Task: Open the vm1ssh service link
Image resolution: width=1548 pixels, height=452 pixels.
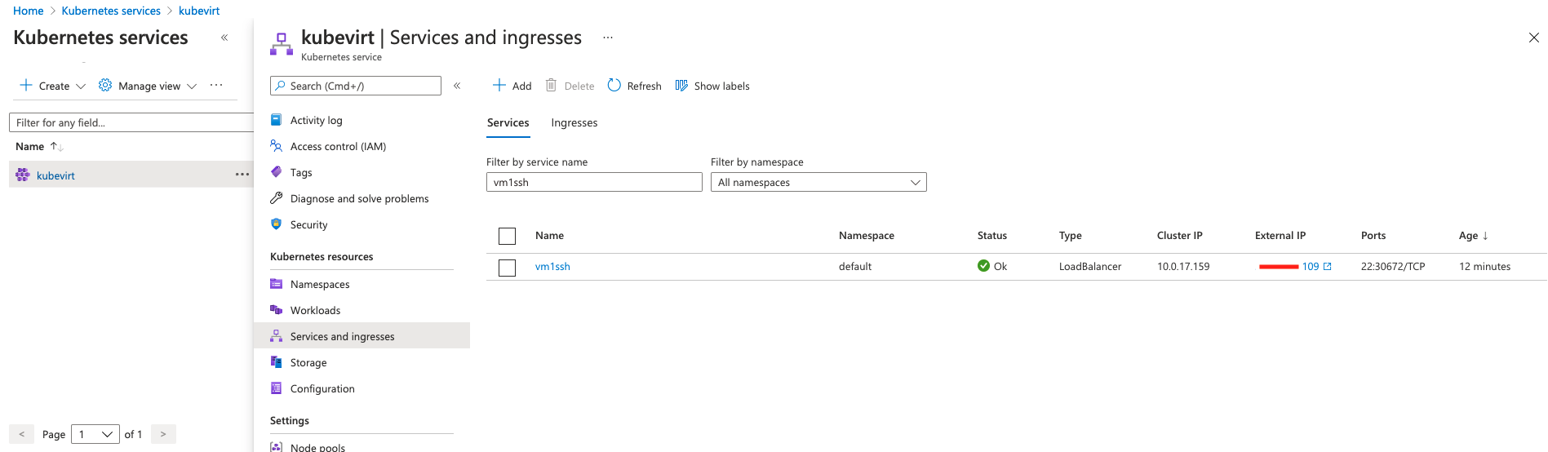Action: pyautogui.click(x=552, y=267)
